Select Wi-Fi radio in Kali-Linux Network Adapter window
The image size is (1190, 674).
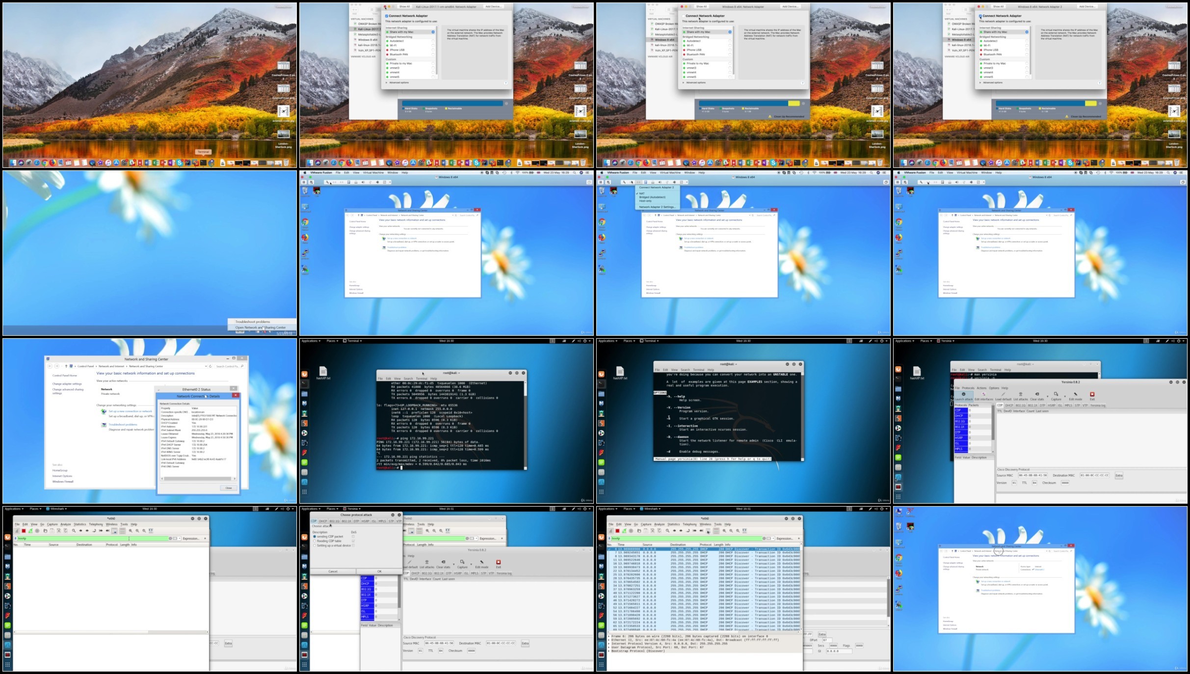click(x=433, y=46)
